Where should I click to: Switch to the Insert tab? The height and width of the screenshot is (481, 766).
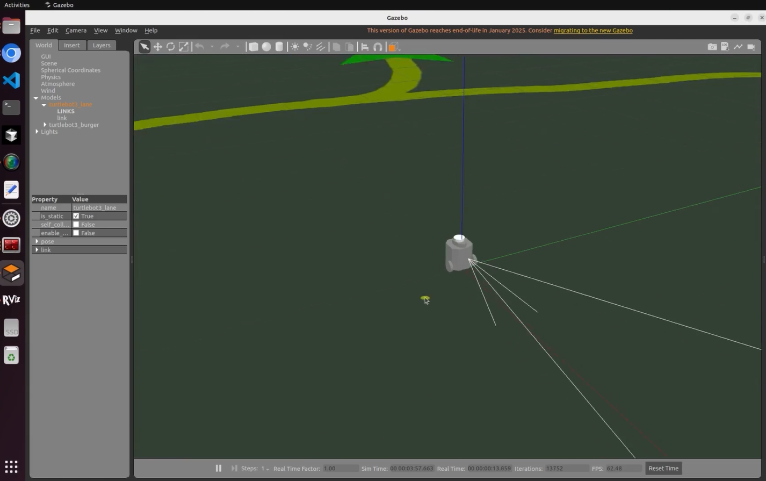(71, 45)
